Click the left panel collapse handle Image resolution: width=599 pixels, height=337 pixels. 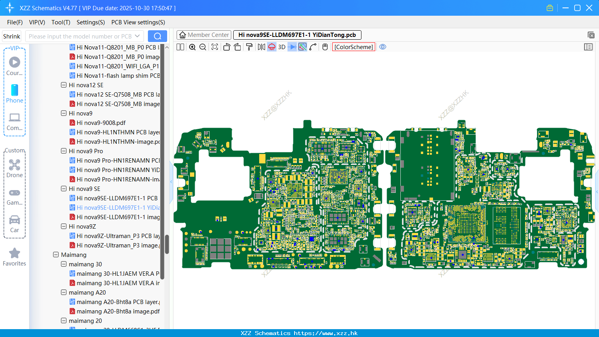coord(171,182)
